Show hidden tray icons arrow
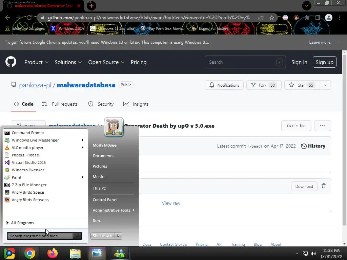The width and height of the screenshot is (347, 260). click(297, 254)
